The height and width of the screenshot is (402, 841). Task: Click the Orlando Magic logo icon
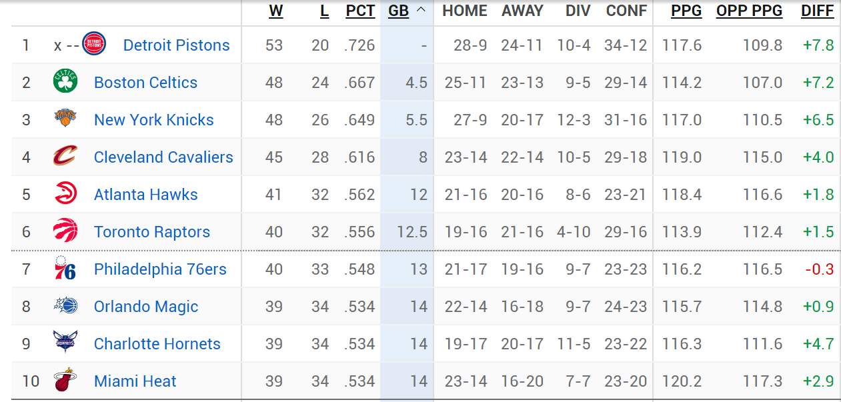click(65, 306)
